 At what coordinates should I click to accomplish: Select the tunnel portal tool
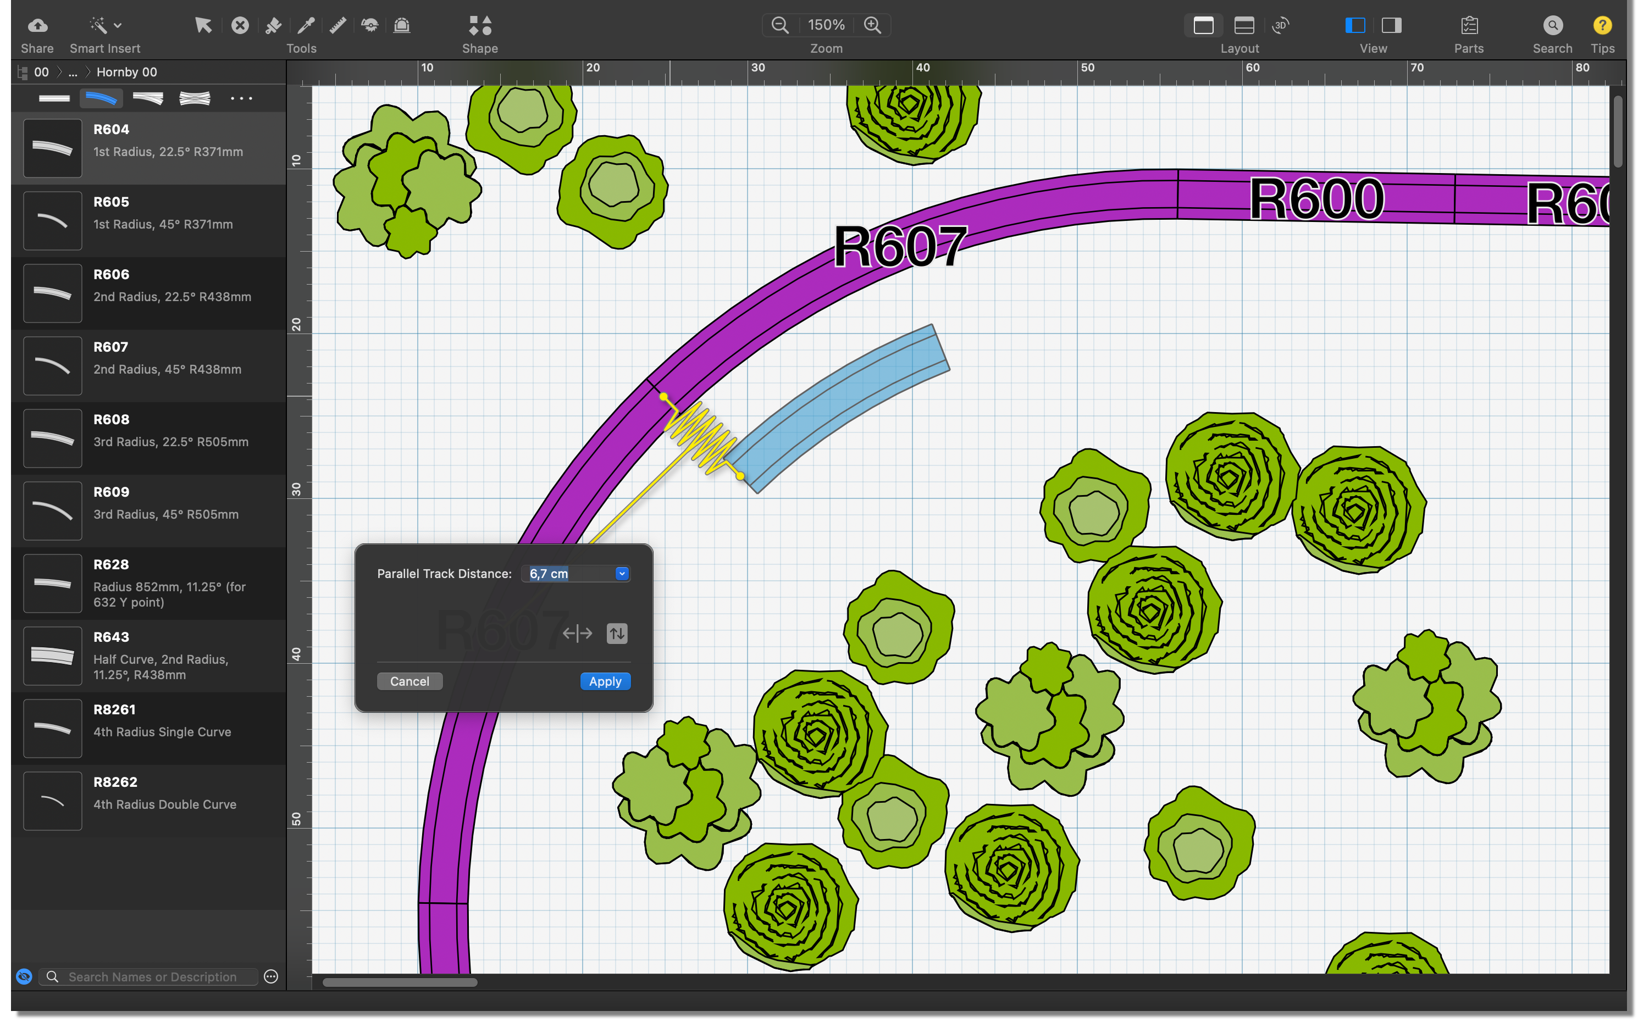click(402, 26)
